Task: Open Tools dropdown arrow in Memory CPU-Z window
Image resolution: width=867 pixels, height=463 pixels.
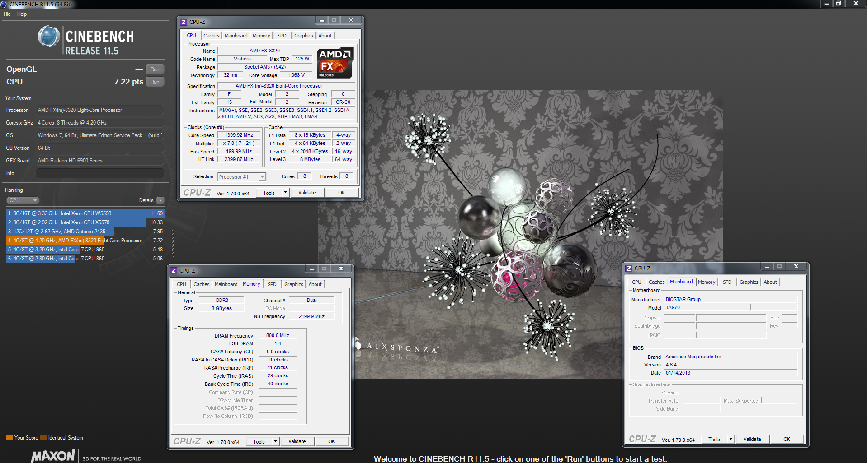Action: pos(275,441)
